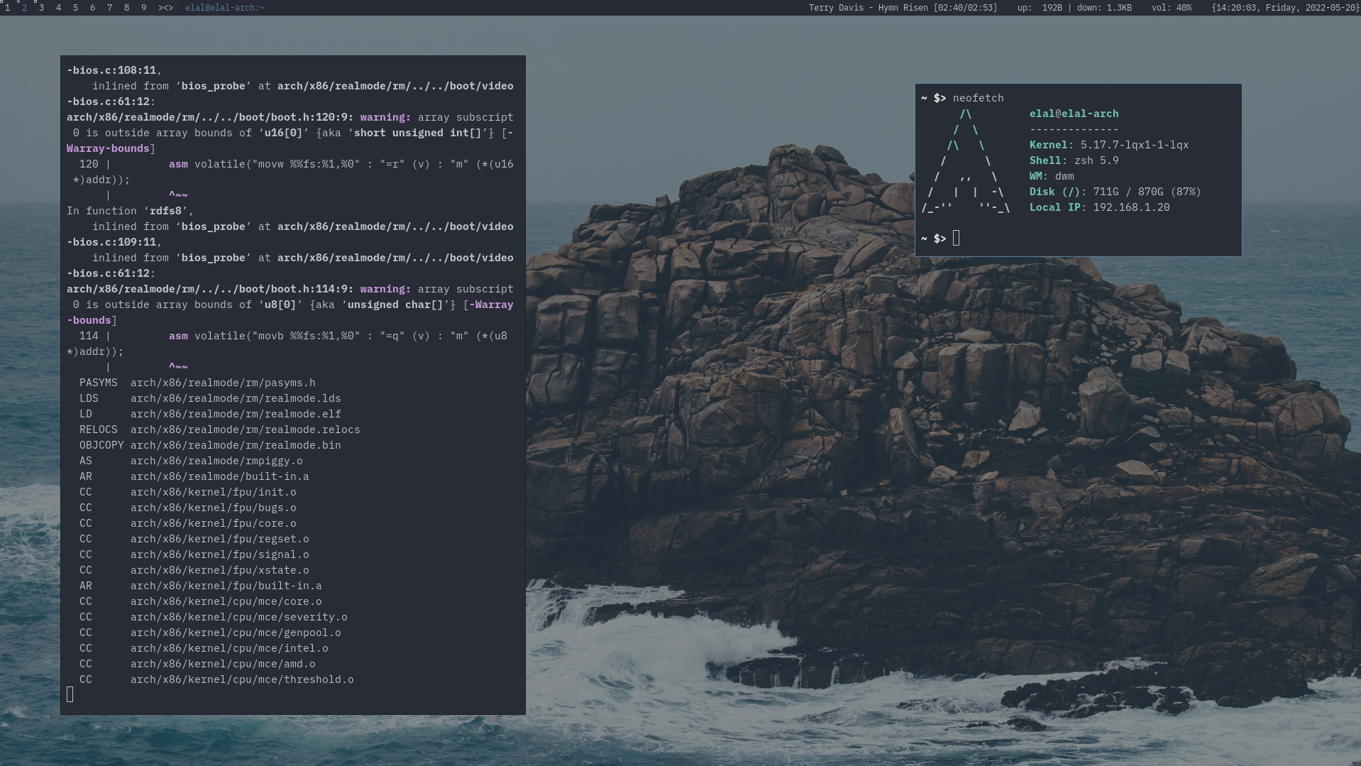This screenshot has width=1361, height=766.
Task: Click the neofetch command in right terminal
Action: 978,98
